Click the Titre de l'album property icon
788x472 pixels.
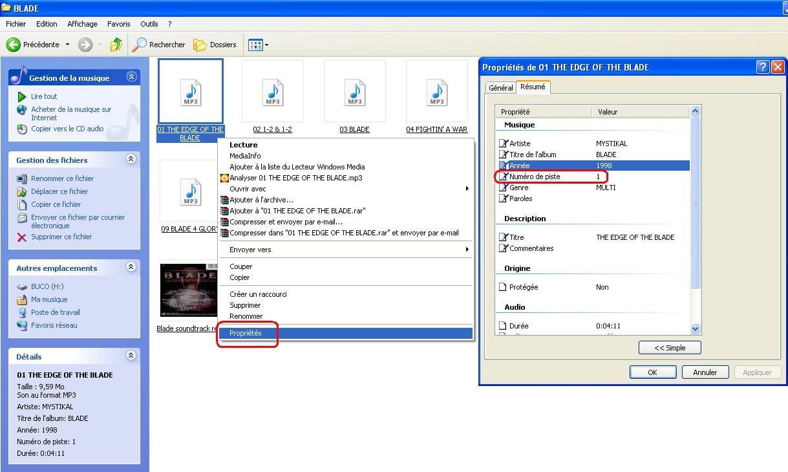point(504,155)
